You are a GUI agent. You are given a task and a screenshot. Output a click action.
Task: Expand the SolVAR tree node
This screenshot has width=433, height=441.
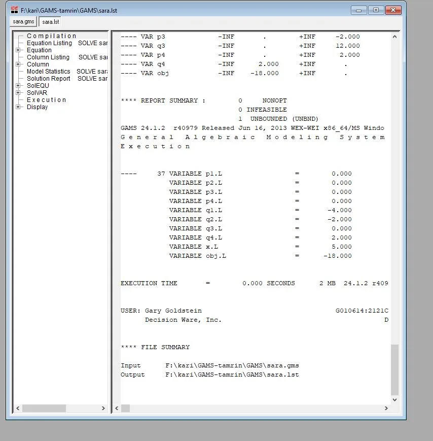(x=18, y=93)
